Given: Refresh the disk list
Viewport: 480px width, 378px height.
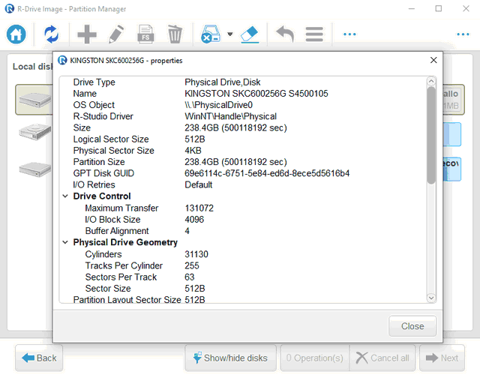Looking at the screenshot, I should 52,34.
